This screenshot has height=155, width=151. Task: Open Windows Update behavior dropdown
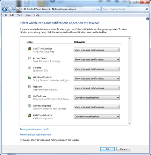point(97,107)
